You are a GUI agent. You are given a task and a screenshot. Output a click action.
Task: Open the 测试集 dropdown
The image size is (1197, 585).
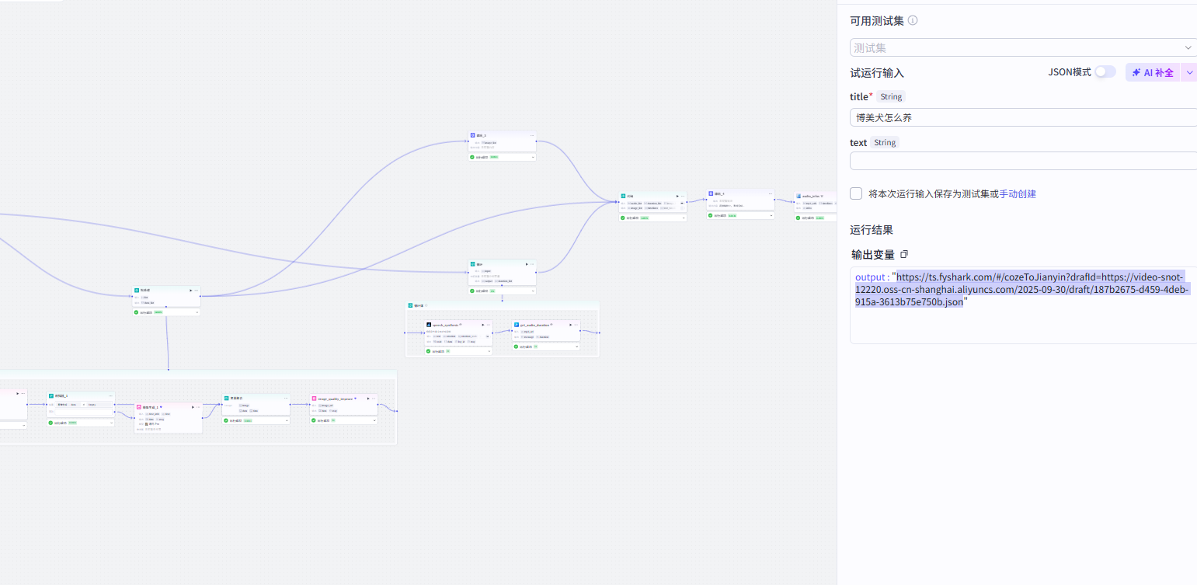pyautogui.click(x=1023, y=47)
